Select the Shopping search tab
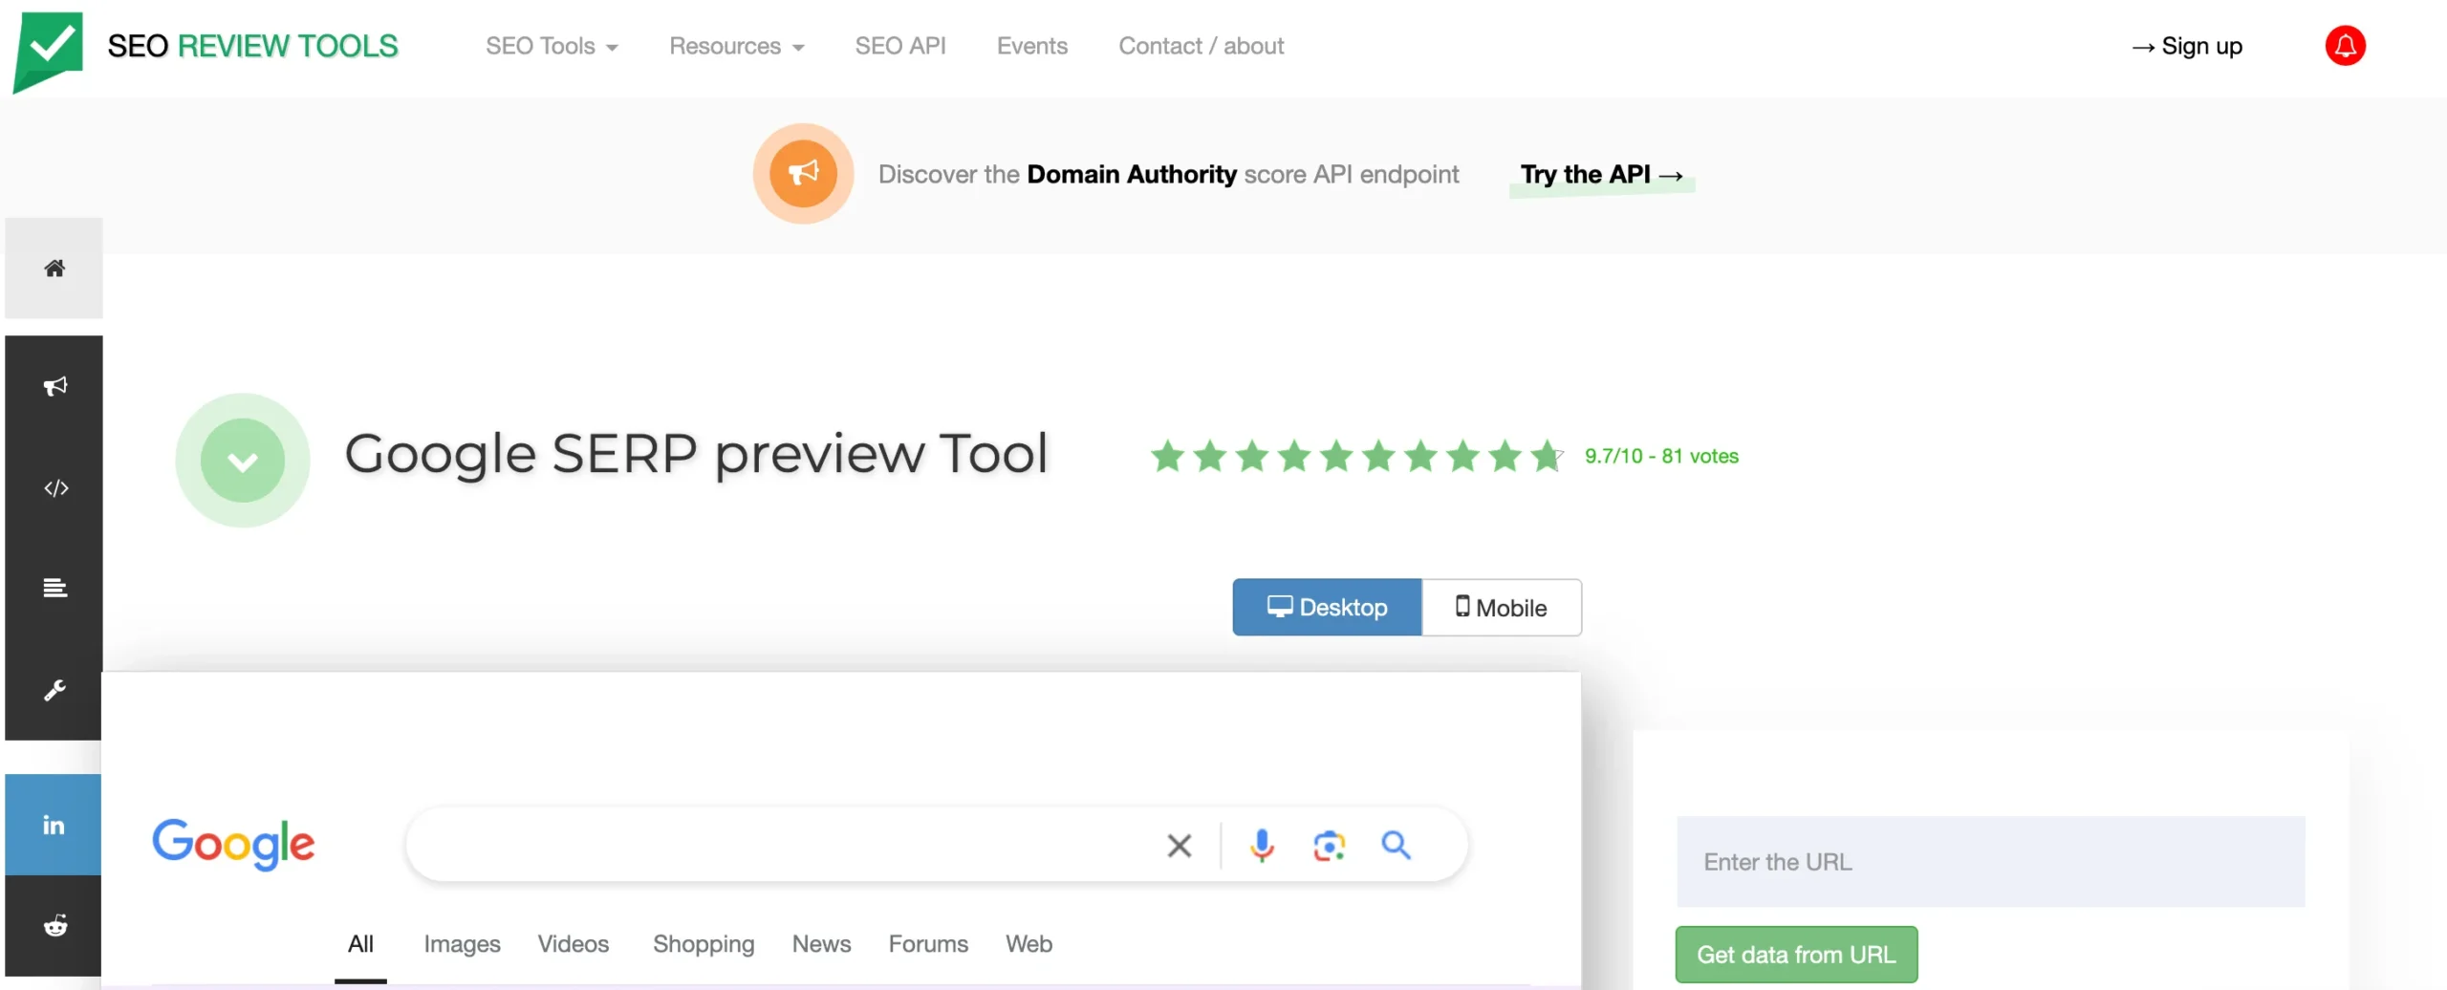2447x990 pixels. coord(704,944)
